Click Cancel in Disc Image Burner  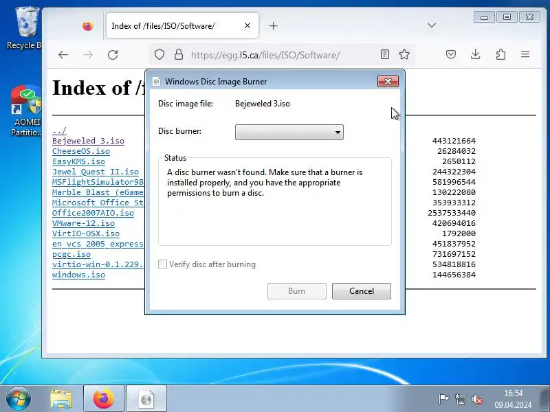coord(362,291)
